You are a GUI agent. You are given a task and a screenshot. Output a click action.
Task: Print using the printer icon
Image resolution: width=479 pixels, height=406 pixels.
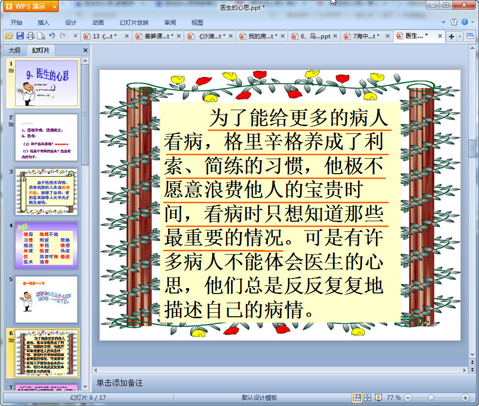(x=31, y=36)
